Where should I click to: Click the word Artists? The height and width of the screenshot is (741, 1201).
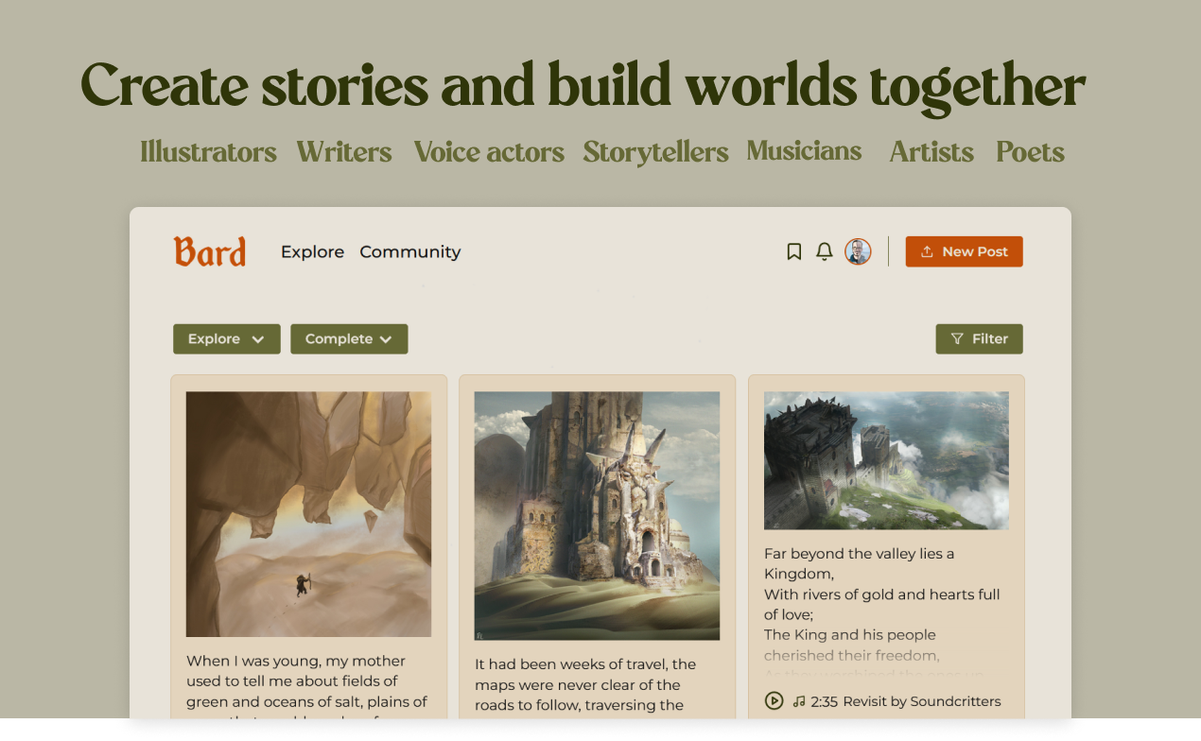[931, 151]
